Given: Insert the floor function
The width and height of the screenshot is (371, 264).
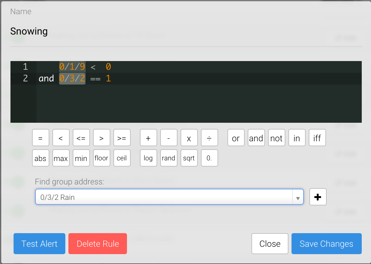Looking at the screenshot, I should pyautogui.click(x=101, y=158).
